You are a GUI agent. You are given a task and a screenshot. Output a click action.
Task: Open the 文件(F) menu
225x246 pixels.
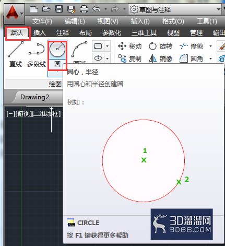pos(42,21)
